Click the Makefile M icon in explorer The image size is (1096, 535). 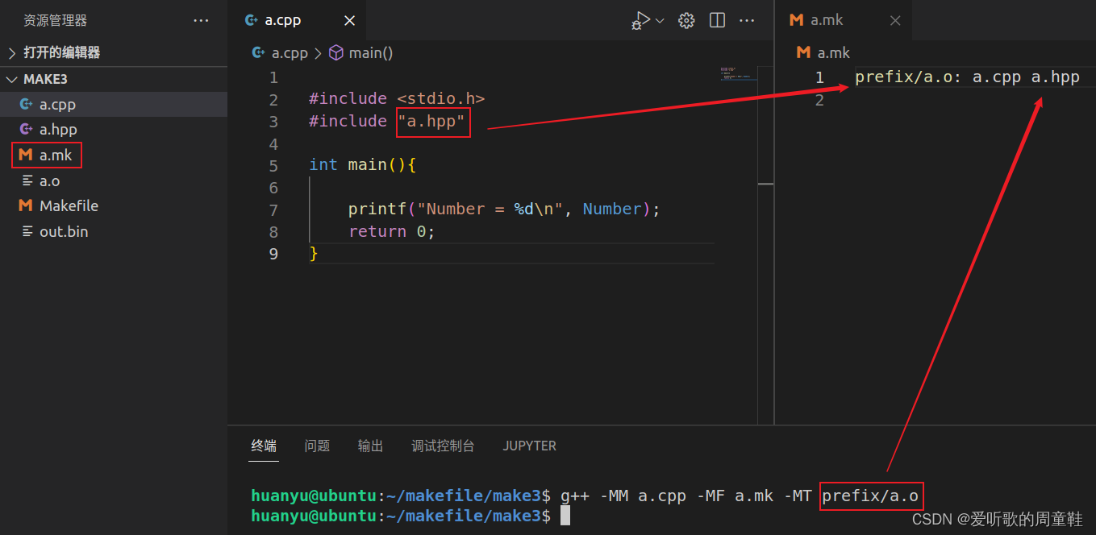click(x=26, y=205)
